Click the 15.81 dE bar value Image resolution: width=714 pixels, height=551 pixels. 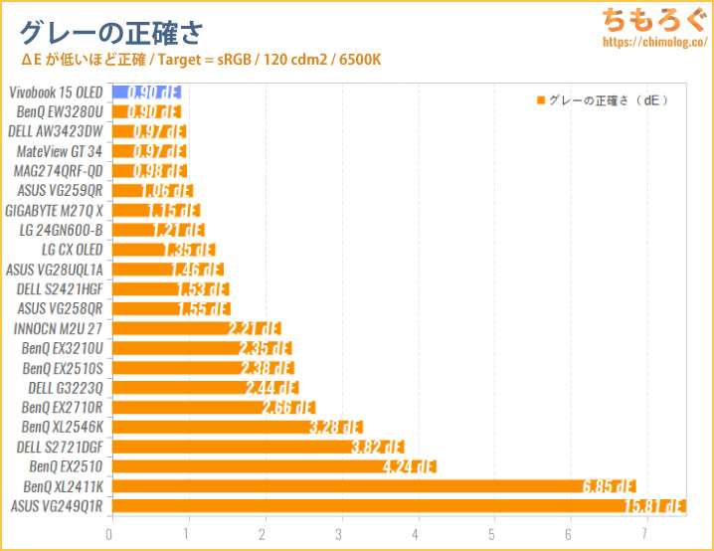pos(656,506)
